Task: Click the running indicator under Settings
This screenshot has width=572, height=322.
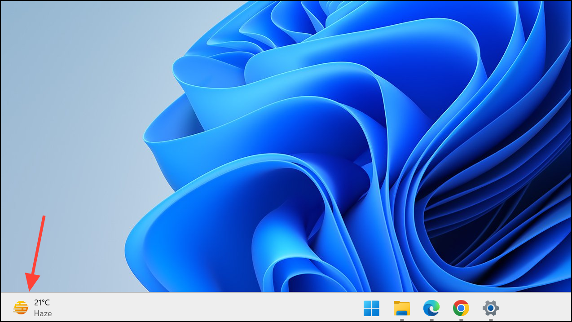Action: click(491, 320)
